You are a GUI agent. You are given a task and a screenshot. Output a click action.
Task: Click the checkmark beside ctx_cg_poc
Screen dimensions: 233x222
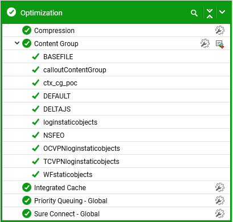click(x=36, y=83)
